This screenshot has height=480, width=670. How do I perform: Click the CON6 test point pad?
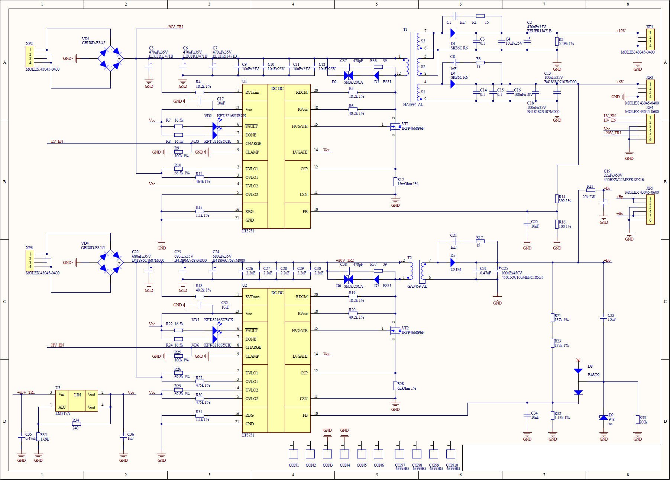(378, 454)
